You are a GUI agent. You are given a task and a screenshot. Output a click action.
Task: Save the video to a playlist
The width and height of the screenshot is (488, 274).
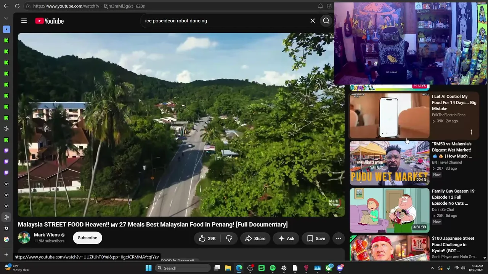316,239
